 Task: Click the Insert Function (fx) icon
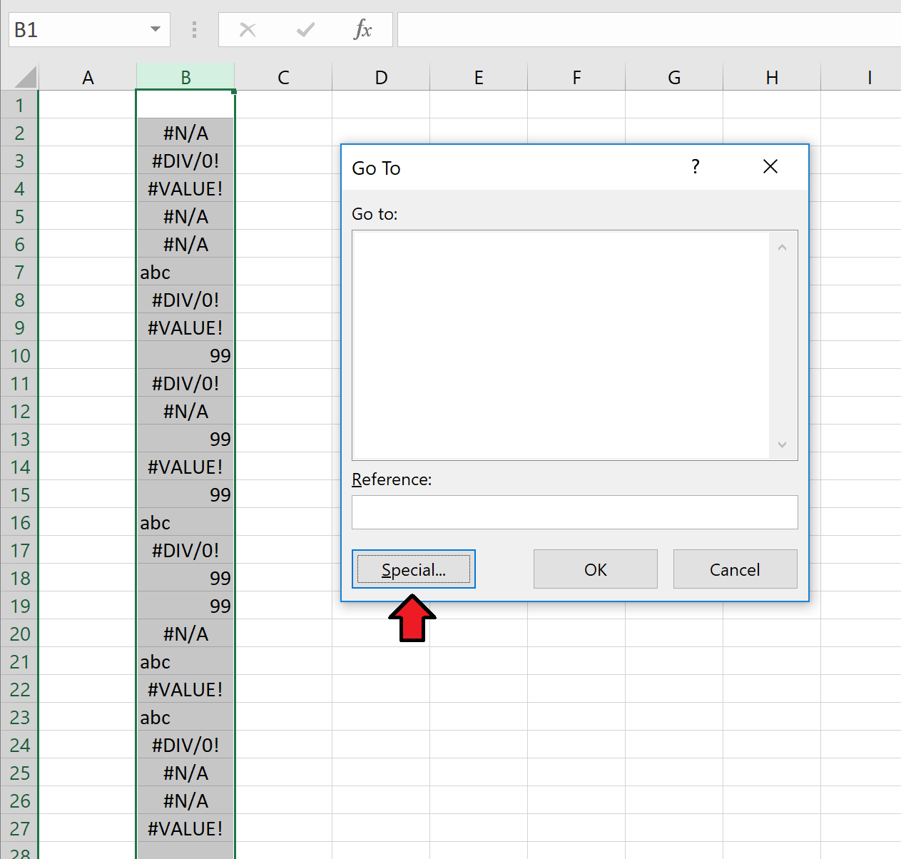(364, 29)
